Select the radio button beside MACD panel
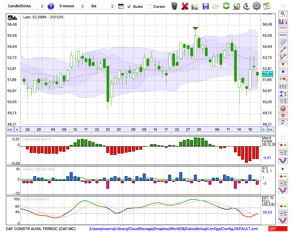 click(283, 137)
